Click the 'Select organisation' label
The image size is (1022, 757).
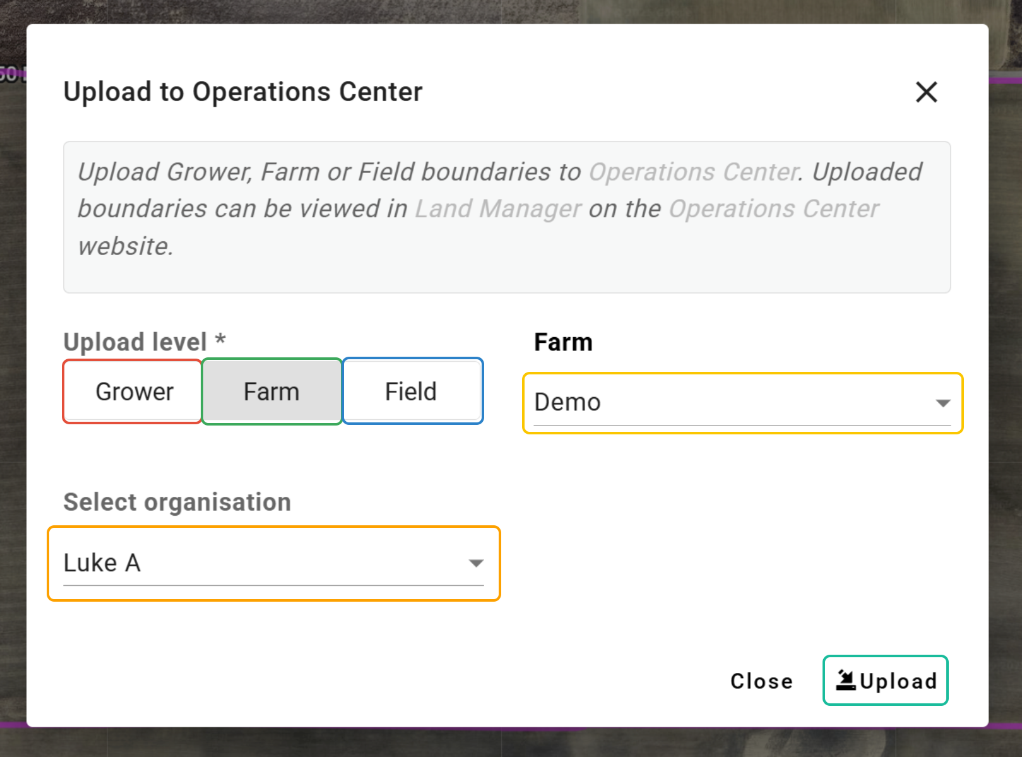pos(177,503)
